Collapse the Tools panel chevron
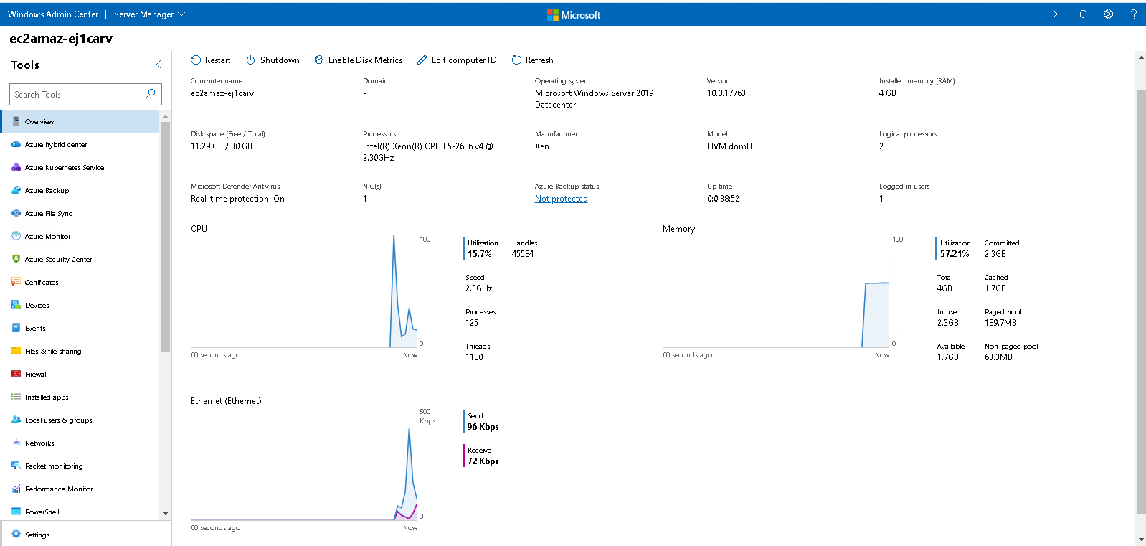The height and width of the screenshot is (546, 1146). (158, 65)
